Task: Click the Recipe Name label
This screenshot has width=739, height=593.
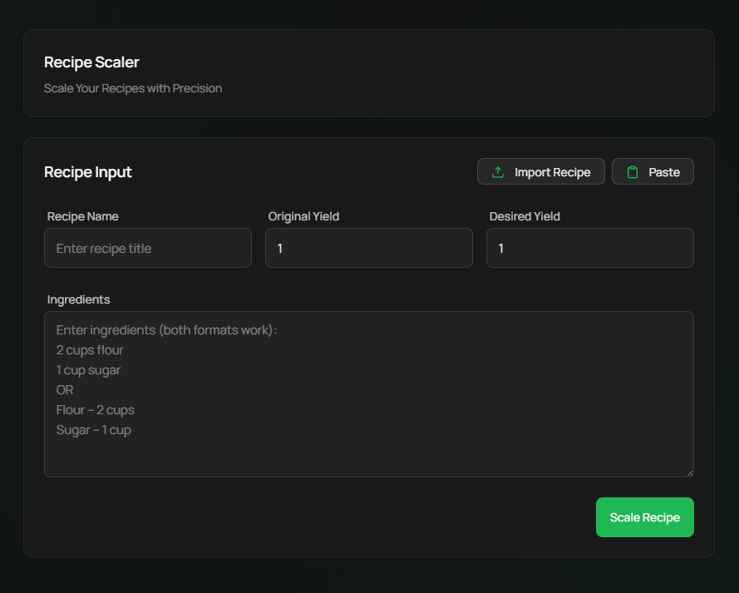Action: point(82,216)
